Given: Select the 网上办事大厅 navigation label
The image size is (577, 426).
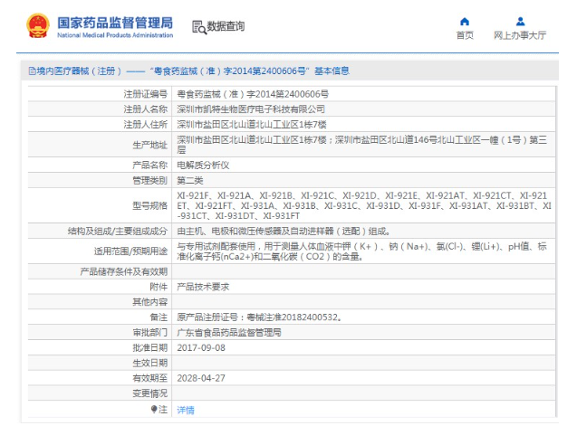Looking at the screenshot, I should coord(520,35).
